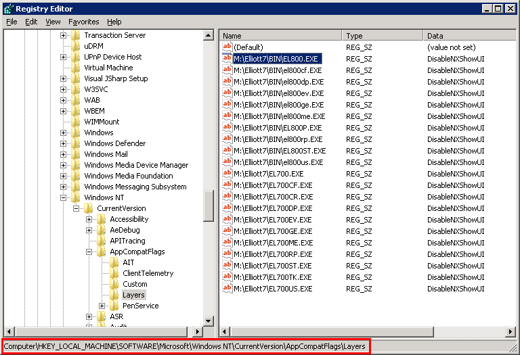Viewport: 520px width, 355px height.
Task: Click the string icon beside (Default) value
Action: pyautogui.click(x=227, y=47)
